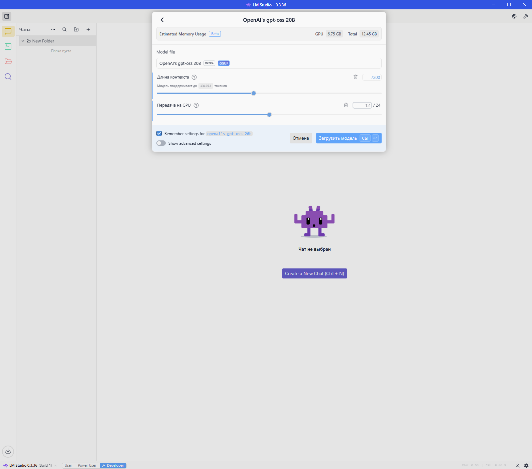Click the Model file field OpenAI's gpt-oss 20B

269,63
